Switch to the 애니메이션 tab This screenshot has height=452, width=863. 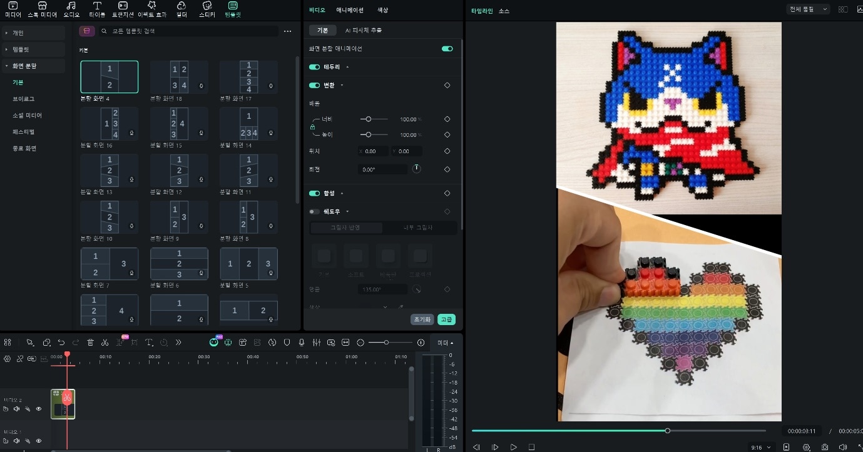coord(350,10)
